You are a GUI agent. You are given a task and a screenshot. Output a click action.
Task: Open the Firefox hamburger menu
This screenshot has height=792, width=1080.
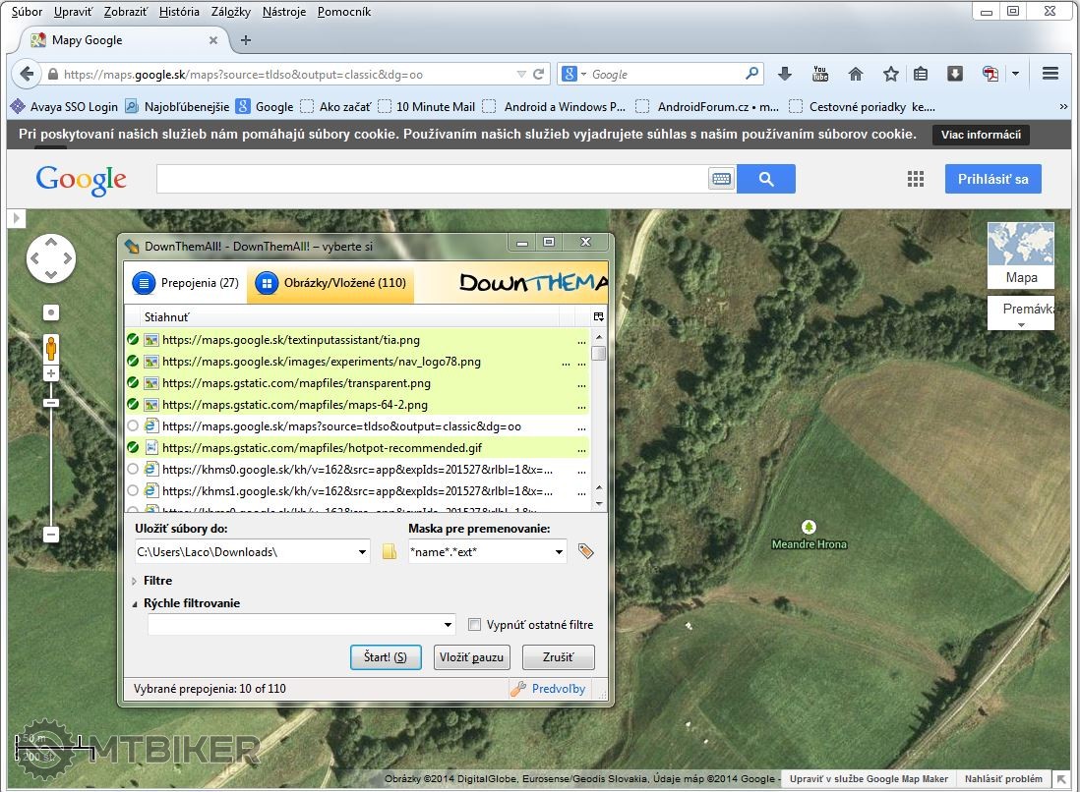[x=1050, y=74]
